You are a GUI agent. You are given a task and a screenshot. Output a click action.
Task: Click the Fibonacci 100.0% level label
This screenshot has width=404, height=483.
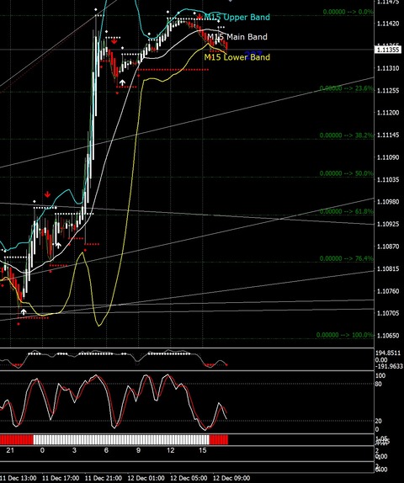point(345,335)
